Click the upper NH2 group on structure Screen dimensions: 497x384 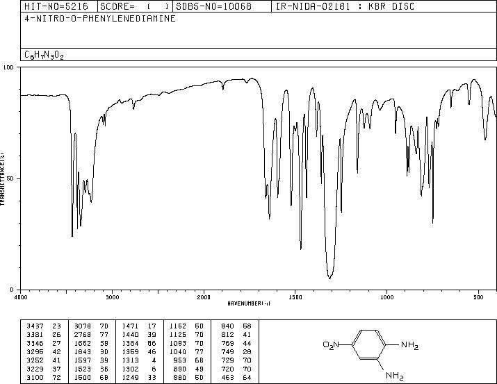[410, 345]
